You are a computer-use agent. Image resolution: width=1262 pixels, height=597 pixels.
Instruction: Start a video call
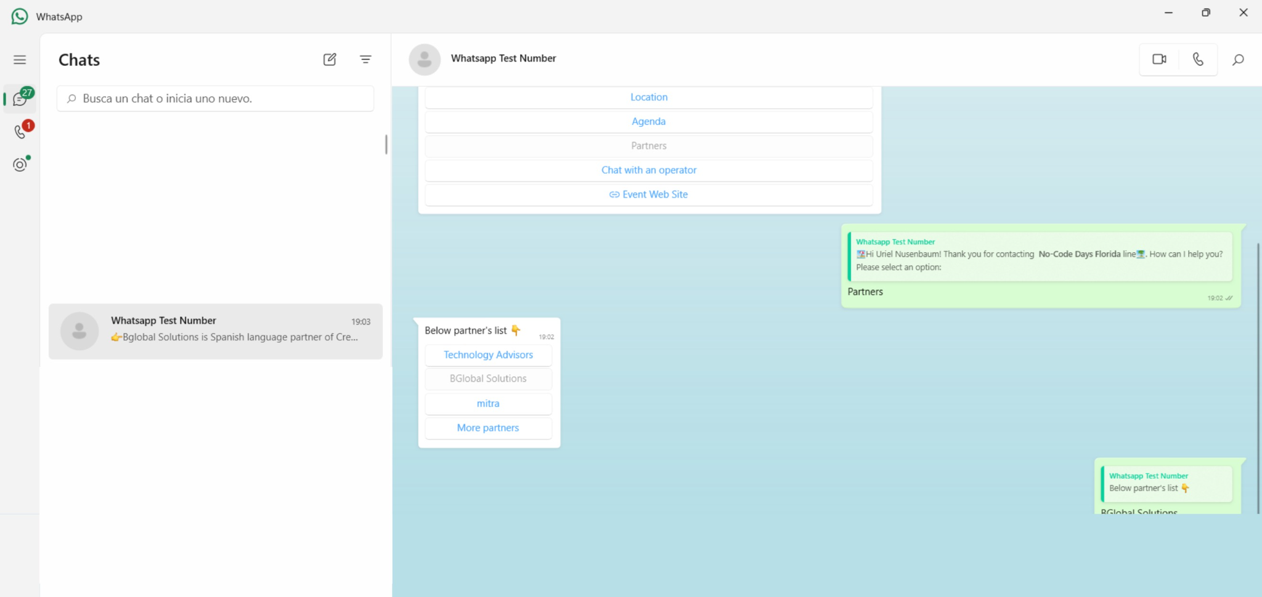pos(1159,59)
